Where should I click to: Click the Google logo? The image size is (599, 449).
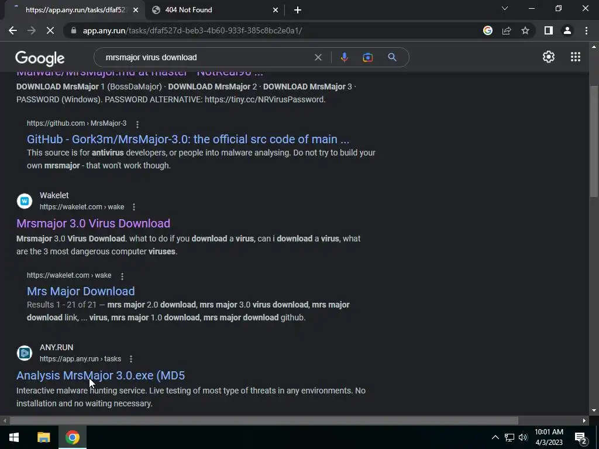[x=40, y=58]
